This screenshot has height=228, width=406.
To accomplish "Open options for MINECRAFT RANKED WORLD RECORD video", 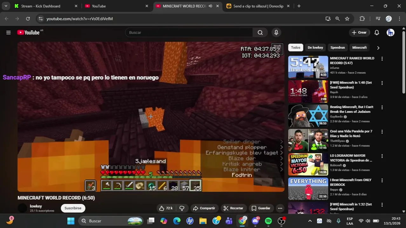I will 382,59.
